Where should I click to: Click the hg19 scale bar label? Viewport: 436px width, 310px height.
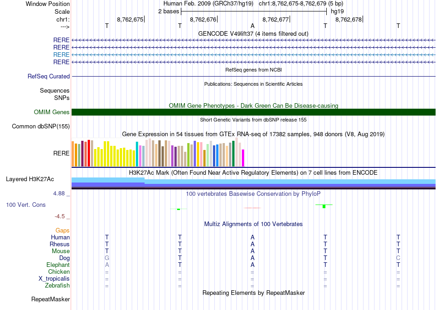[x=337, y=11]
